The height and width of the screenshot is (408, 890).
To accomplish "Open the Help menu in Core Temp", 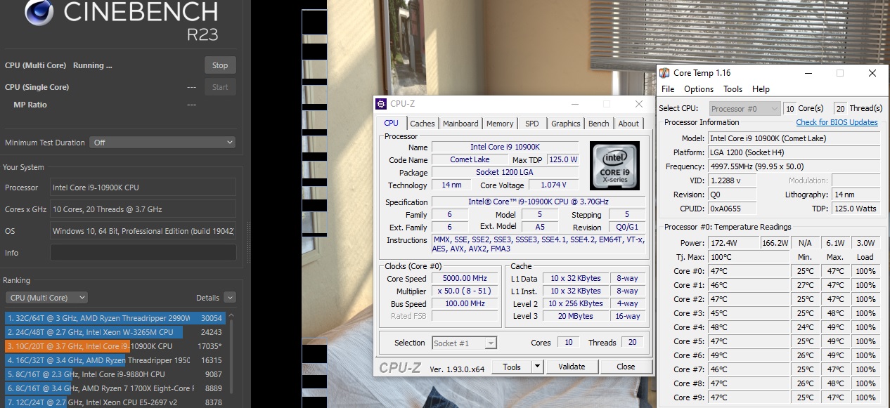I will [x=761, y=89].
